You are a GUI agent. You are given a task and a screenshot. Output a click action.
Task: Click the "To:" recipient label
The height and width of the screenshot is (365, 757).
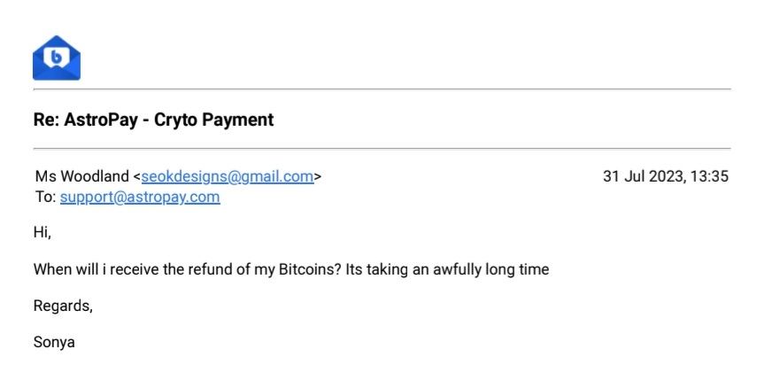pos(44,197)
